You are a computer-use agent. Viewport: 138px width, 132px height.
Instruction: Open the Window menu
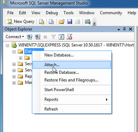point(87,13)
